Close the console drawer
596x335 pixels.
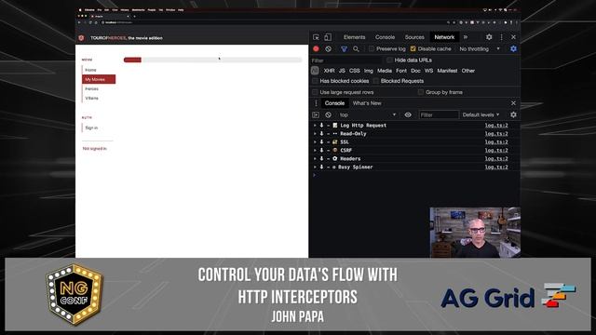513,103
